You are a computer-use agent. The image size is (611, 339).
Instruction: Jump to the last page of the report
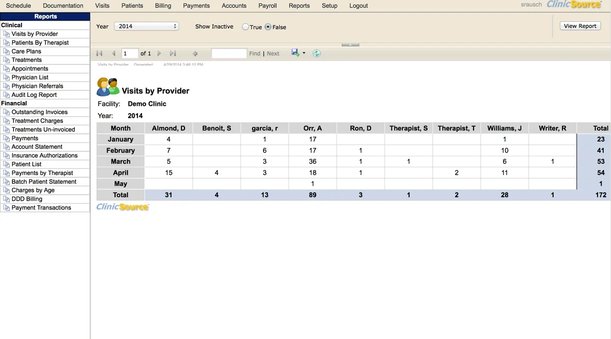click(172, 53)
